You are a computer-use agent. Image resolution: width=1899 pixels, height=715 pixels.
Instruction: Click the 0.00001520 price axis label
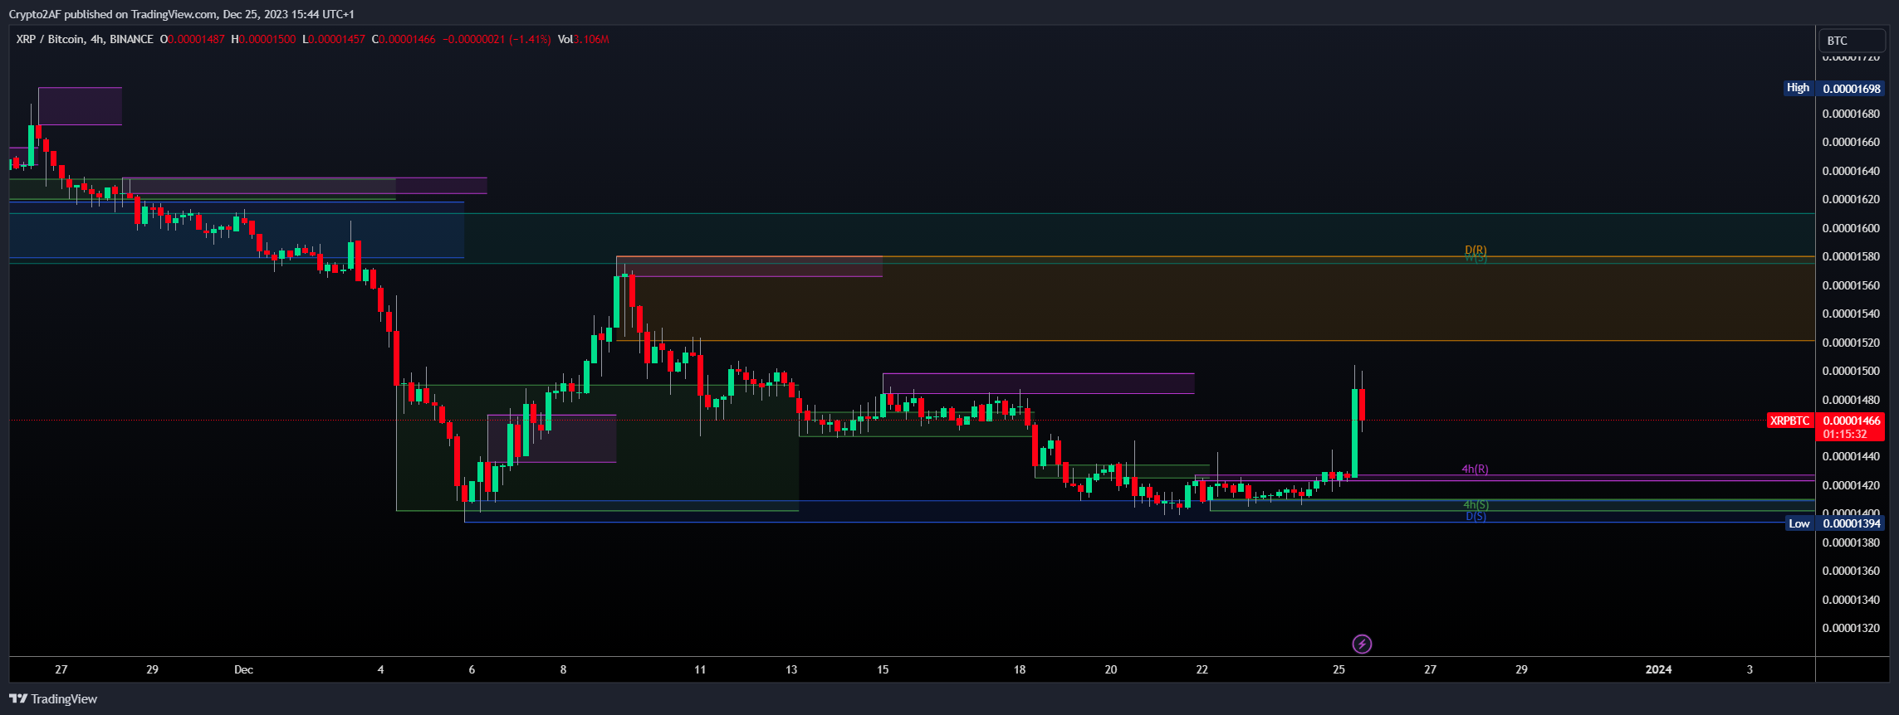pos(1851,343)
